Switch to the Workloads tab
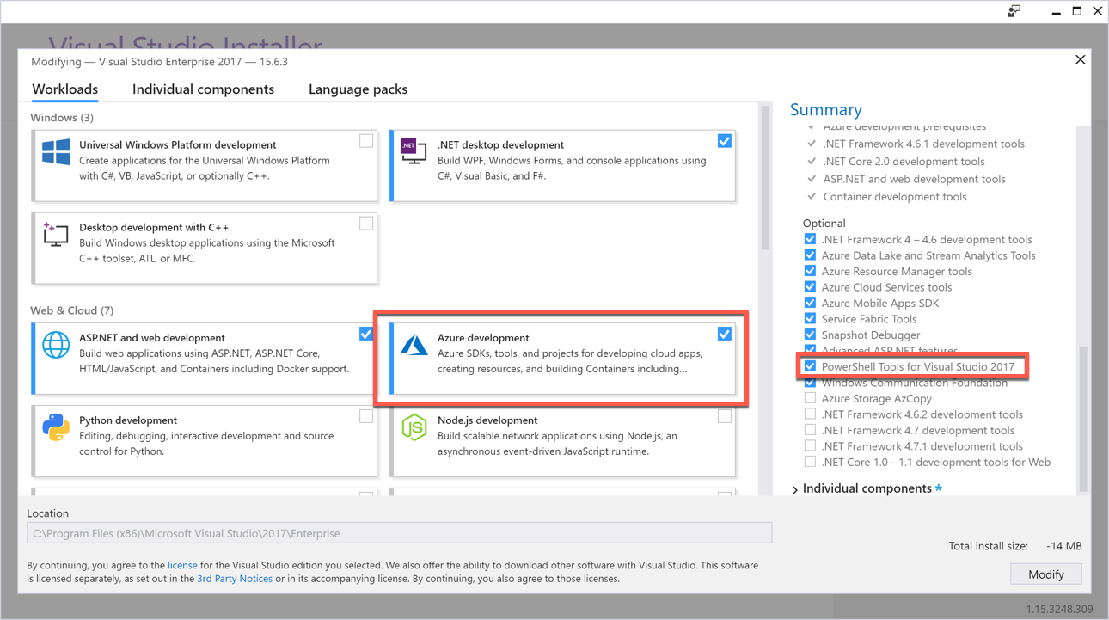 click(x=65, y=89)
